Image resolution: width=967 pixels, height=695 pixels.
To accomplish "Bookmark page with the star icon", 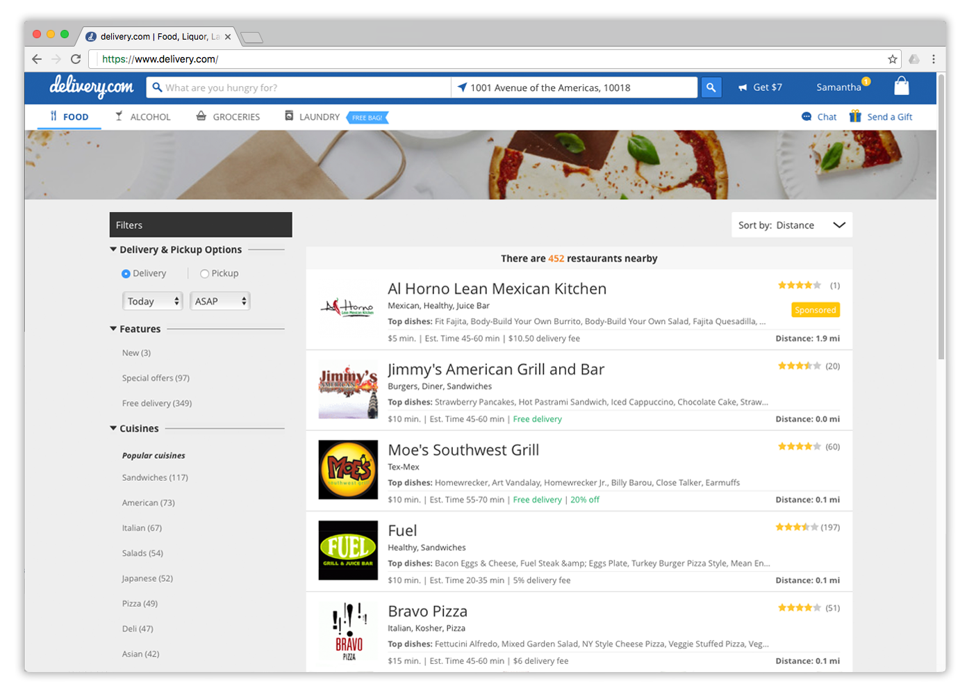I will pyautogui.click(x=893, y=59).
